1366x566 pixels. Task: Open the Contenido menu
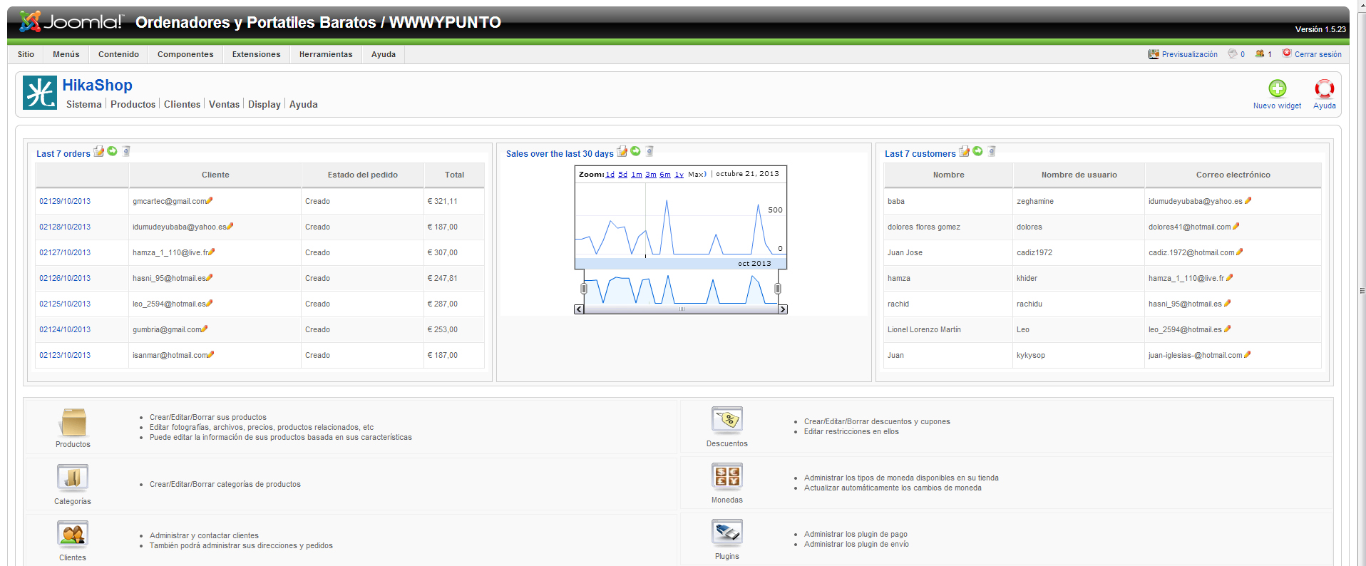click(118, 54)
